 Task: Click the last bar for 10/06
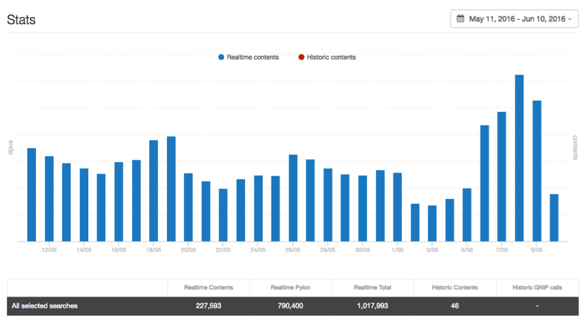pyautogui.click(x=554, y=217)
